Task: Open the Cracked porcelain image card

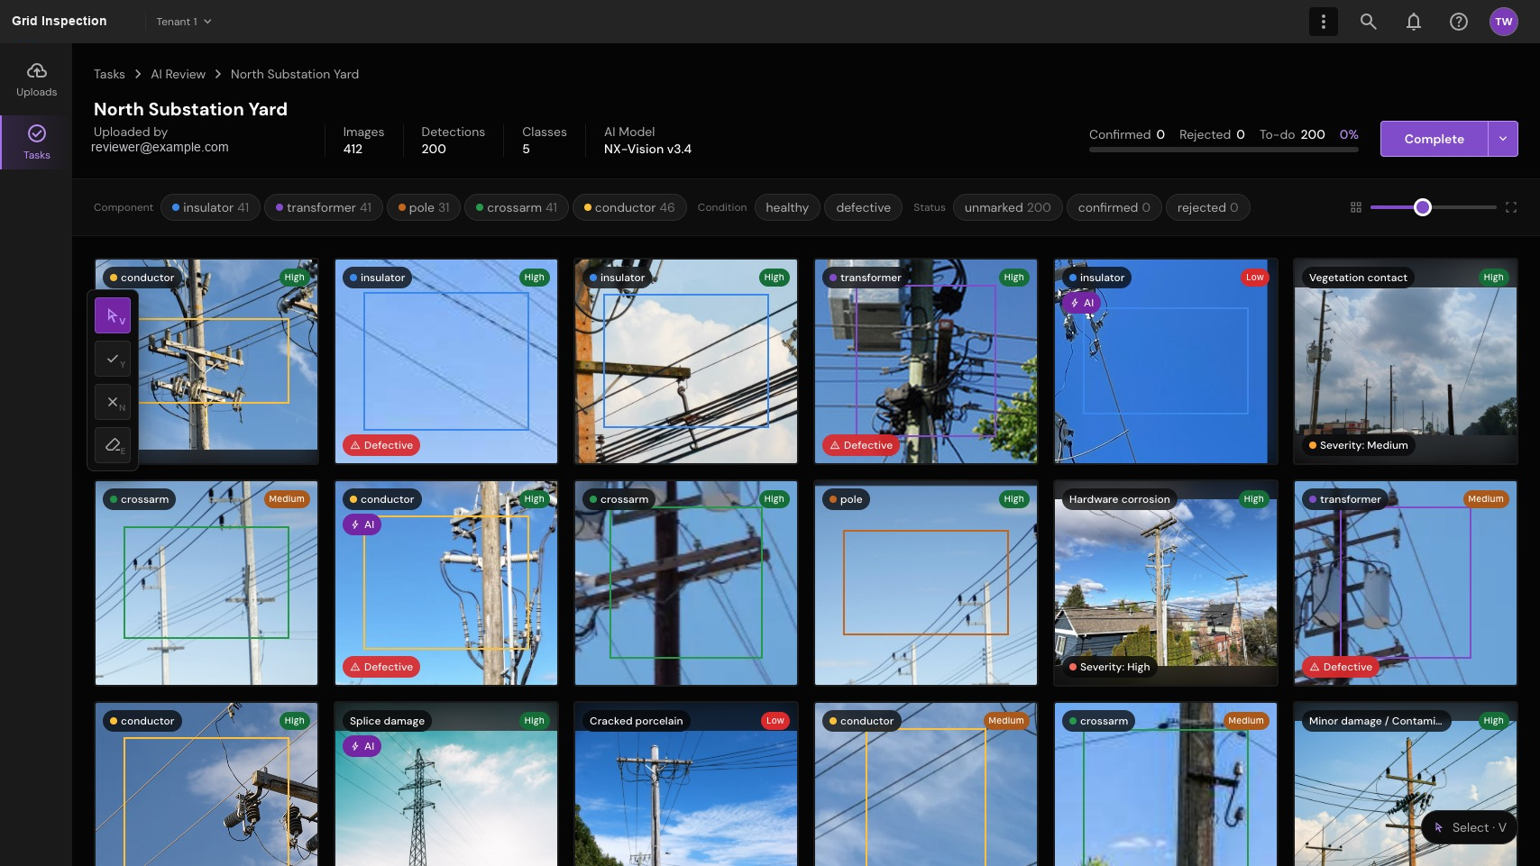Action: (x=685, y=784)
